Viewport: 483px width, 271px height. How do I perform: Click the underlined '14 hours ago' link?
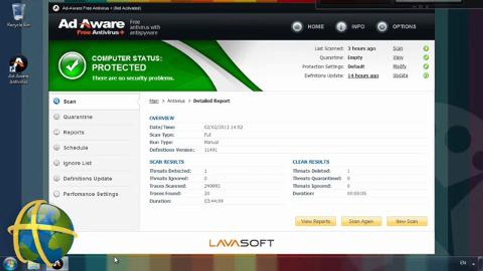(x=363, y=76)
